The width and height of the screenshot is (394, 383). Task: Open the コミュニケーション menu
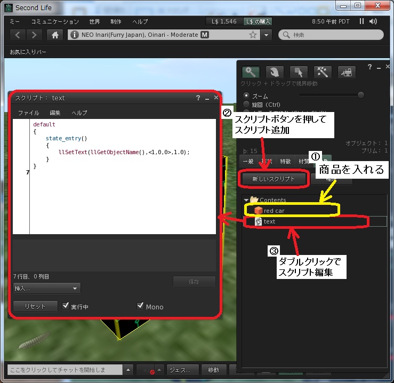tap(55, 22)
